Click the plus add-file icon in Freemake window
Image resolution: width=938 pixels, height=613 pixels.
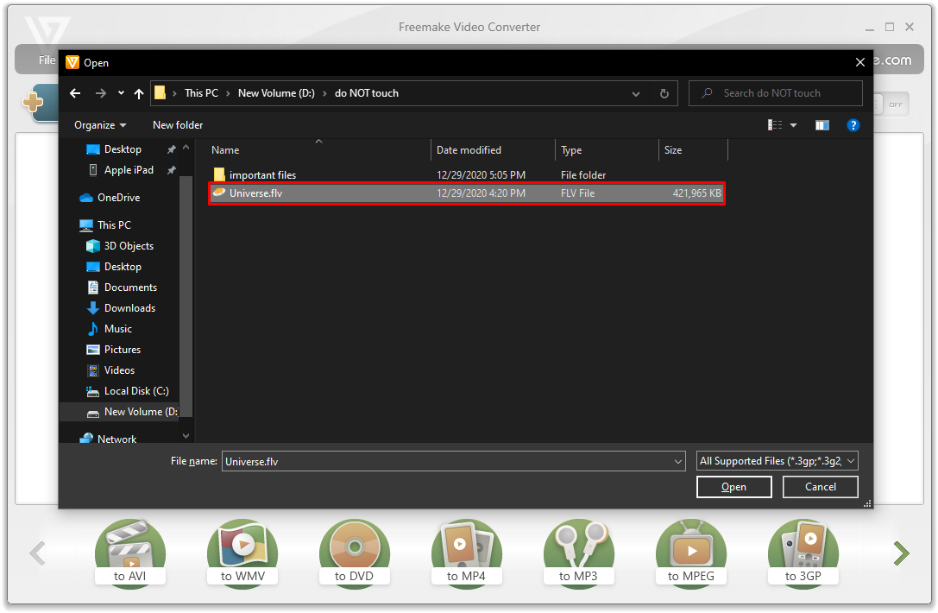33,101
